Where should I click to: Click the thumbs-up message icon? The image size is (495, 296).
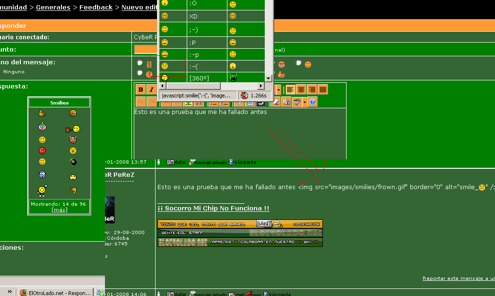[281, 75]
